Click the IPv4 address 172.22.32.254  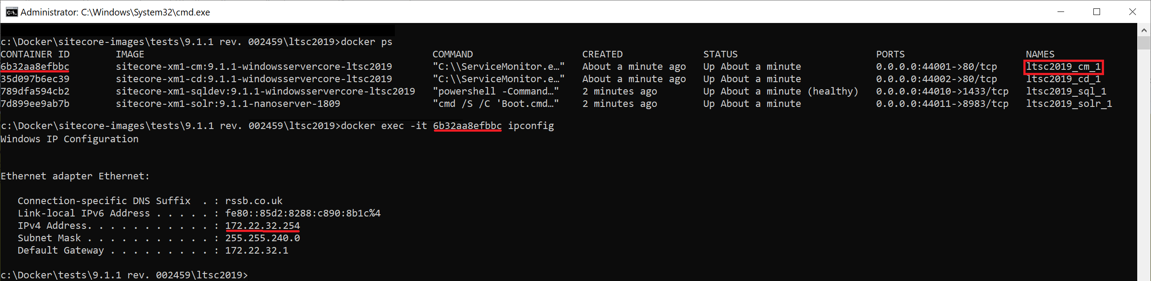(262, 226)
